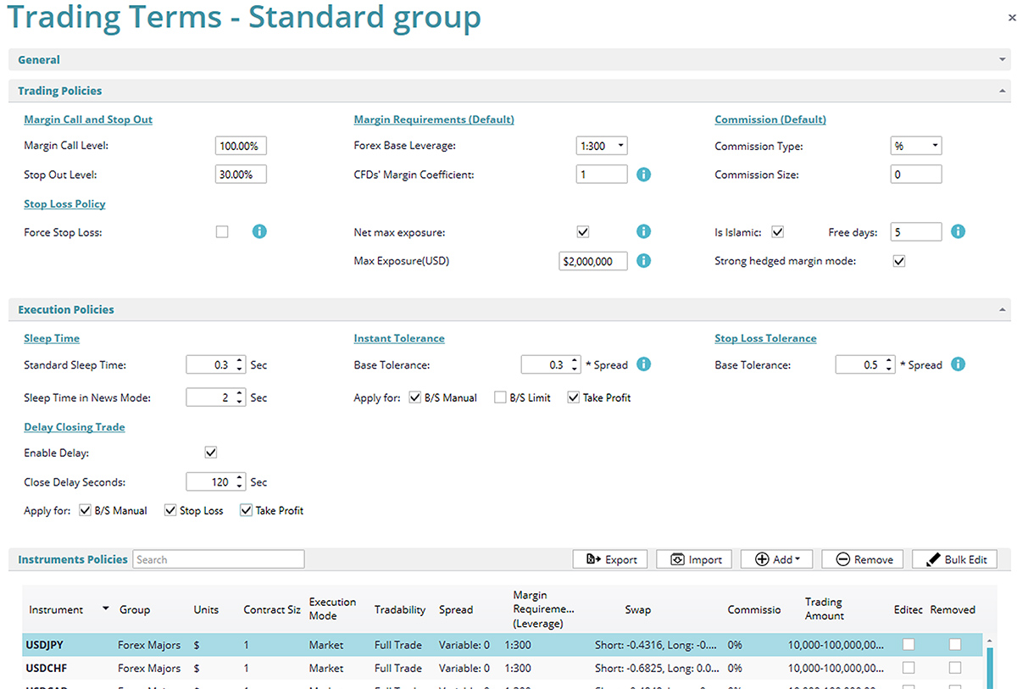The height and width of the screenshot is (689, 1017).
Task: Sort by the Instrument column header
Action: pos(56,609)
